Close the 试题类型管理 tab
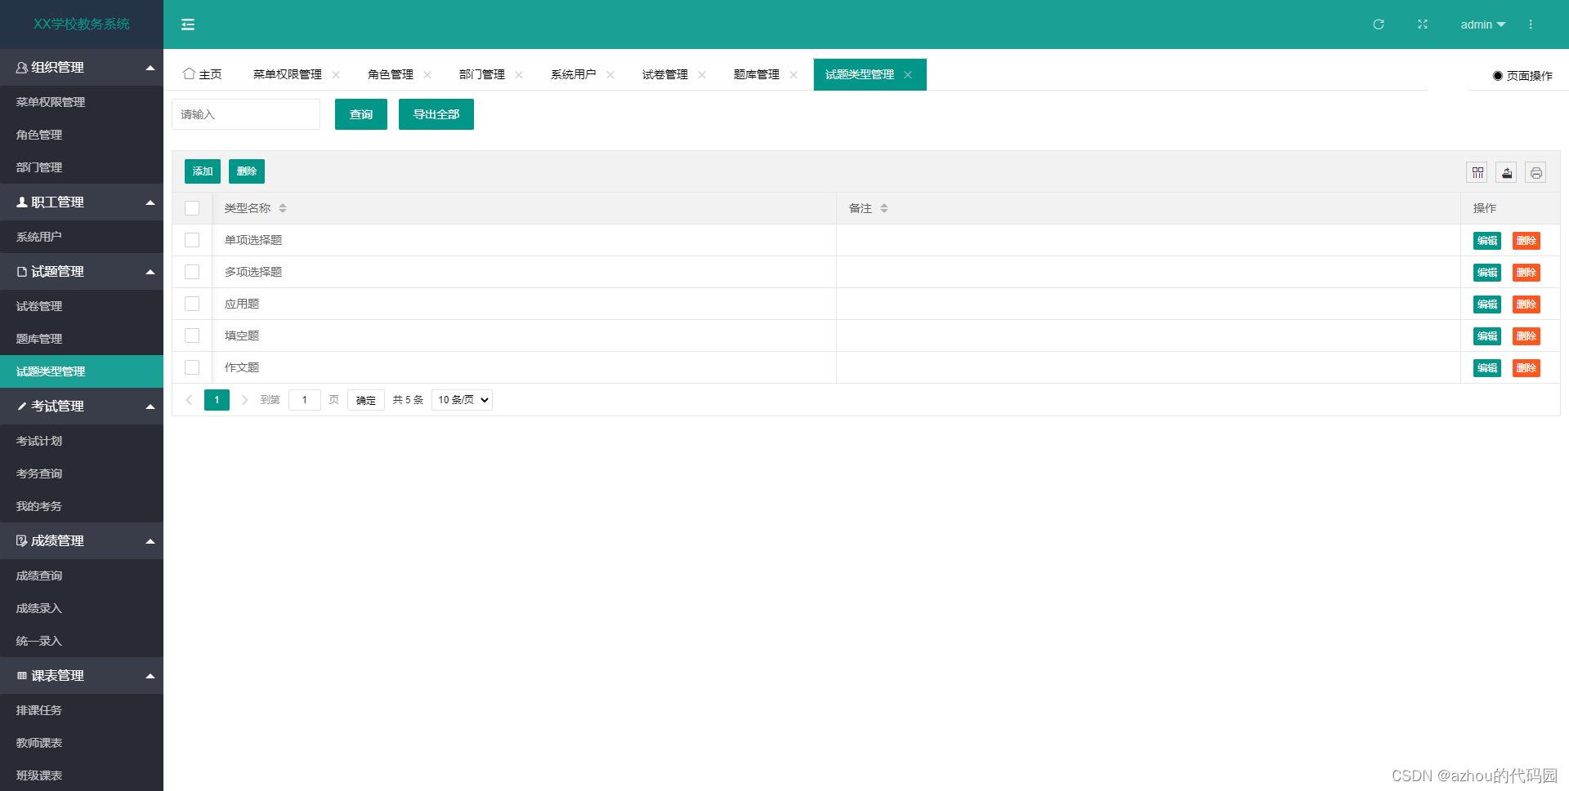The width and height of the screenshot is (1569, 791). [x=908, y=74]
